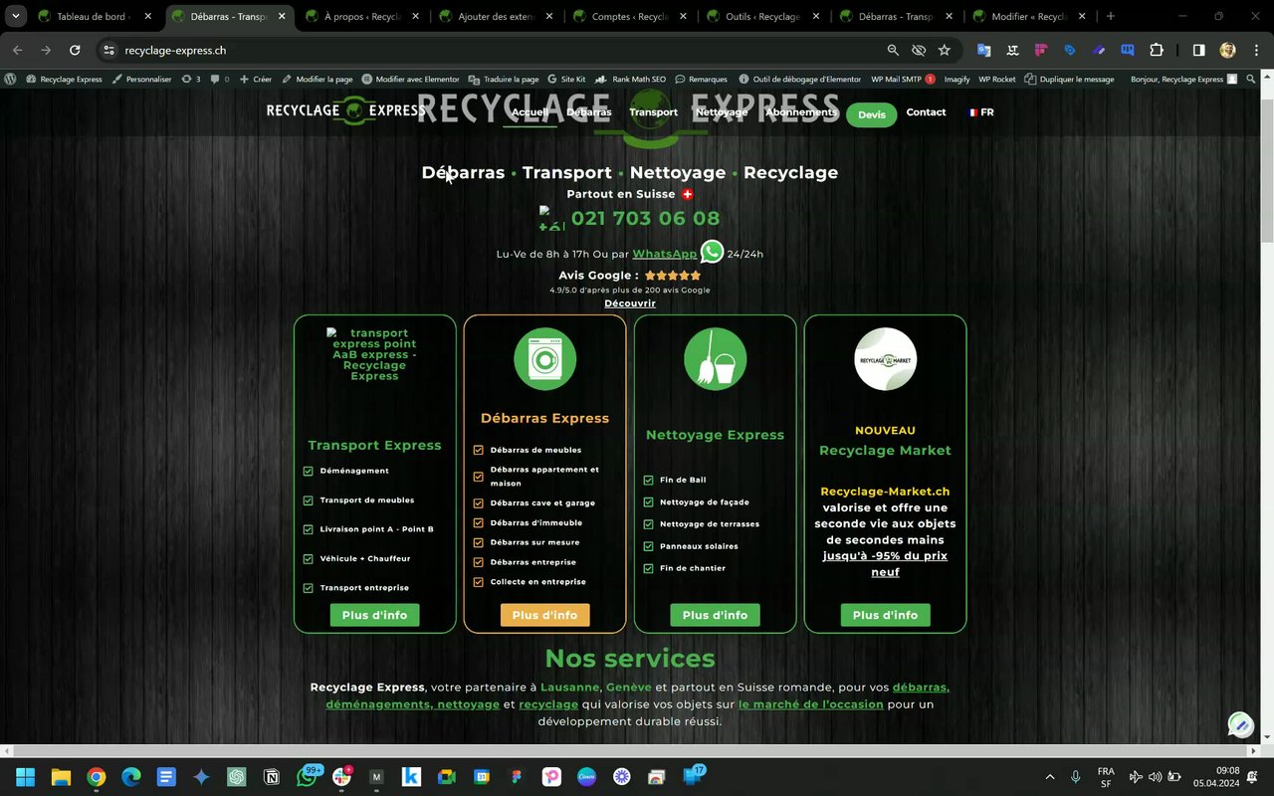Click the browser address bar
Image resolution: width=1274 pixels, height=796 pixels.
(x=498, y=50)
